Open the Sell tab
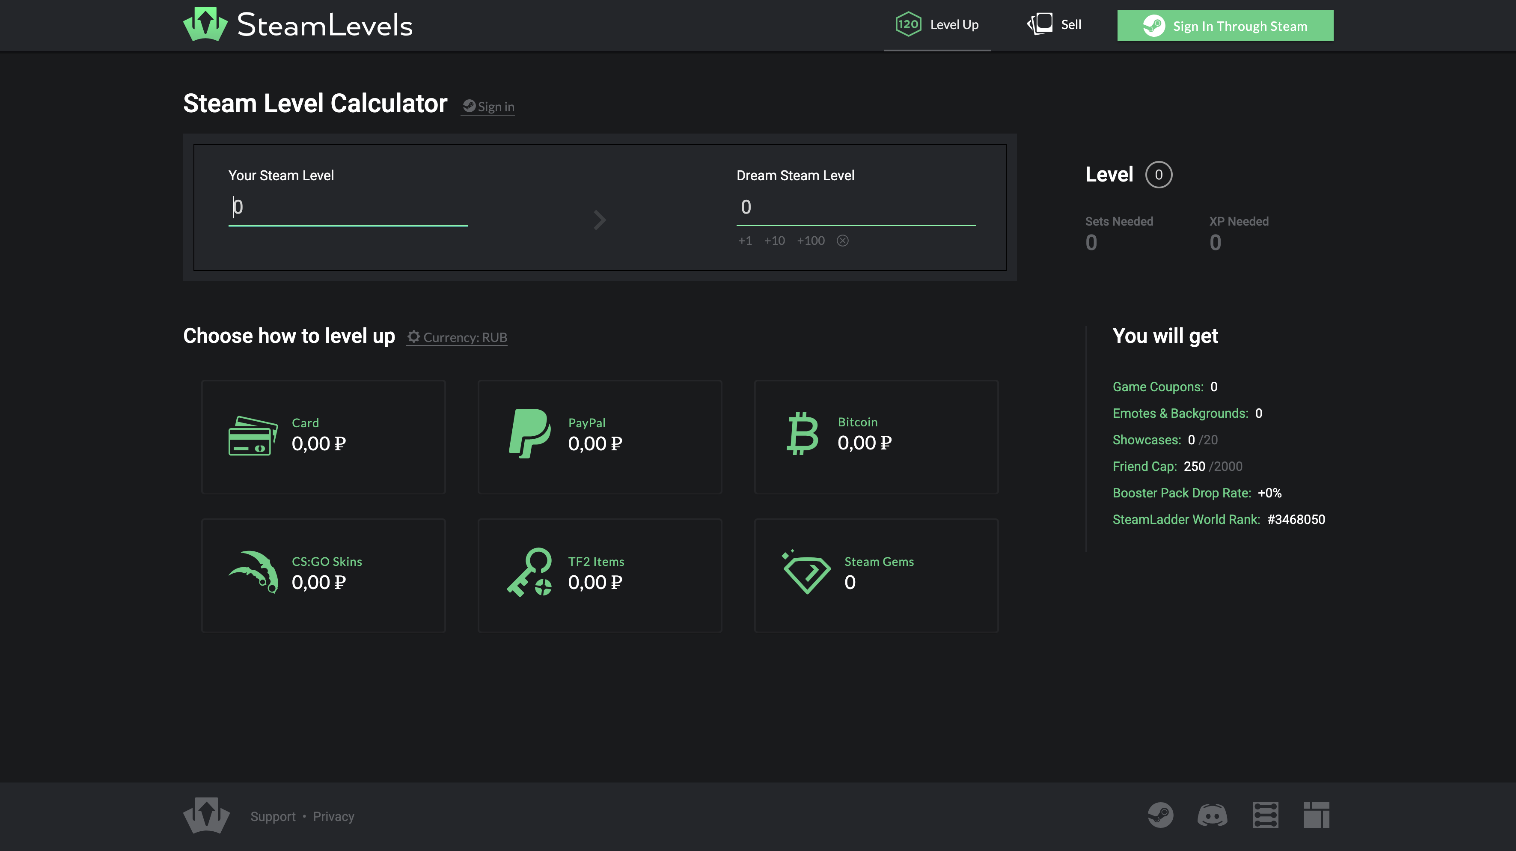The image size is (1516, 851). tap(1054, 25)
